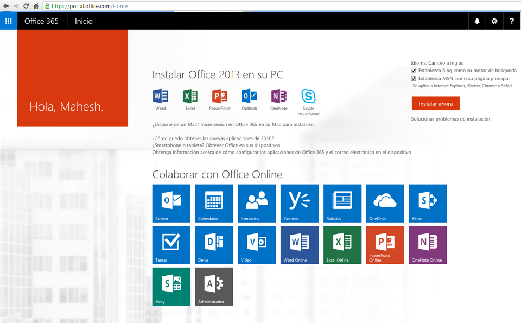Open the email configuration information link

pos(282,152)
